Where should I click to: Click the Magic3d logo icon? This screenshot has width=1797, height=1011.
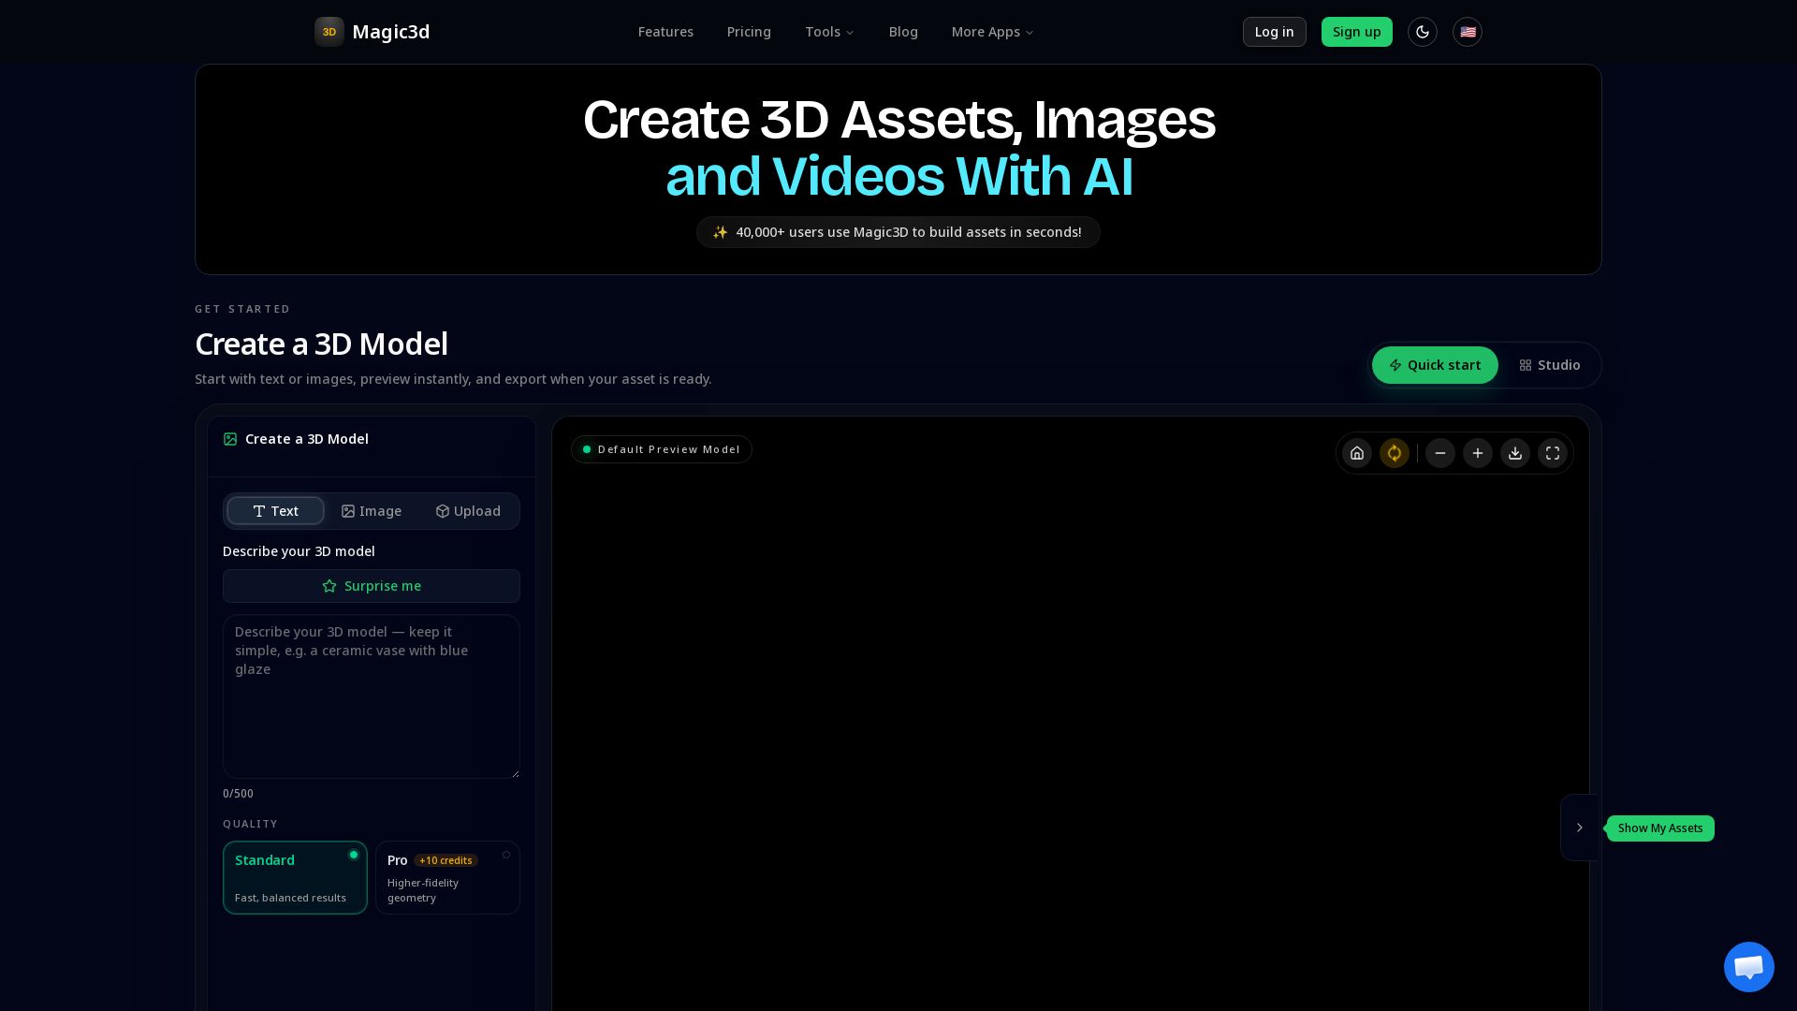point(329,32)
